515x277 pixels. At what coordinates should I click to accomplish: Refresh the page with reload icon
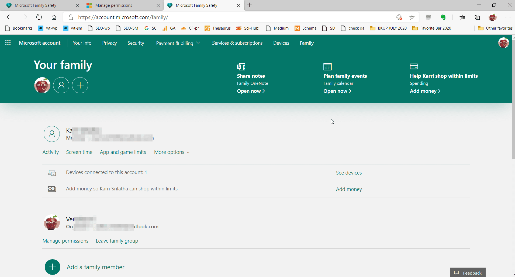click(x=39, y=17)
